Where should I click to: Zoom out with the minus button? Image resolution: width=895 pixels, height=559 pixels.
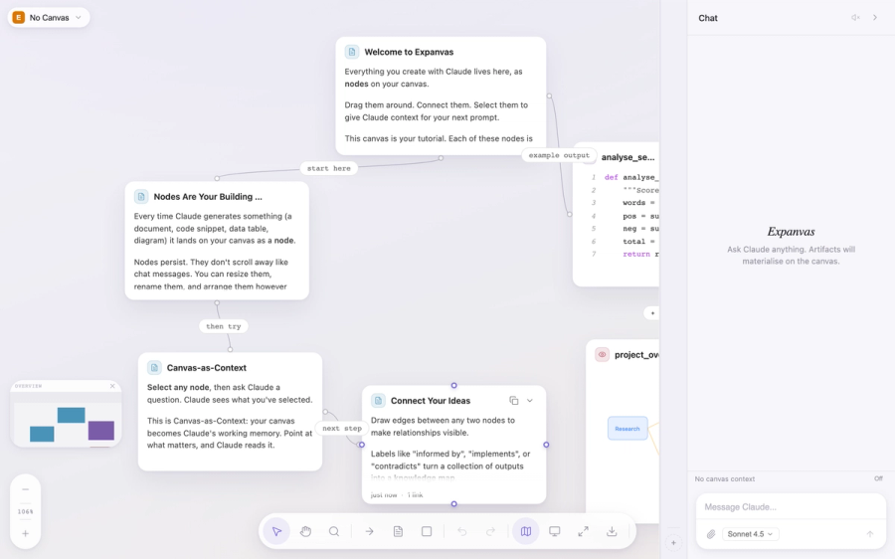point(25,489)
